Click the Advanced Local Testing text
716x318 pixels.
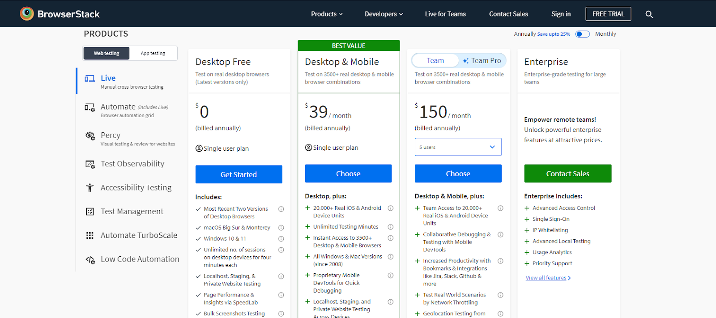pyautogui.click(x=562, y=241)
